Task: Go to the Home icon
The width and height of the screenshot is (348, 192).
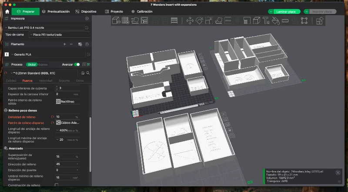Action: [x=7, y=12]
